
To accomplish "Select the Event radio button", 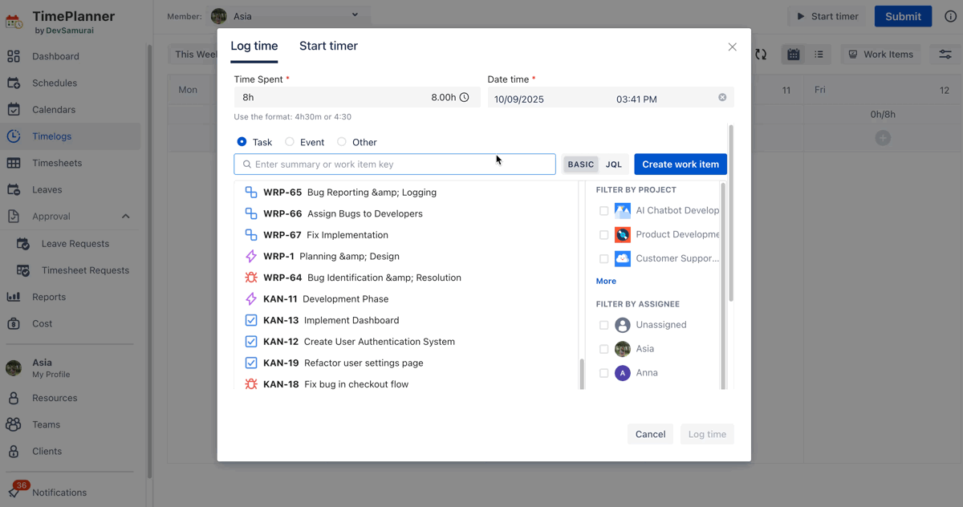I will coord(290,142).
